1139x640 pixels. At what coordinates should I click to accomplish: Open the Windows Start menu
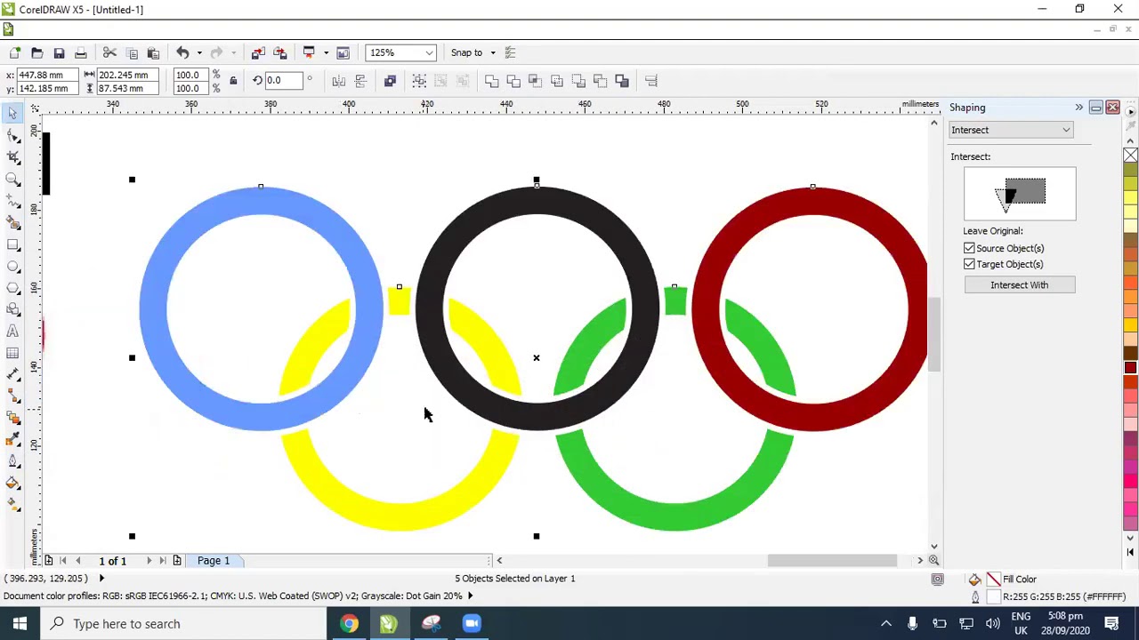click(x=20, y=623)
